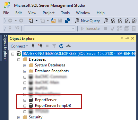Open the Add New Item dropdown arrow
This screenshot has width=138, height=120.
tap(48, 21)
